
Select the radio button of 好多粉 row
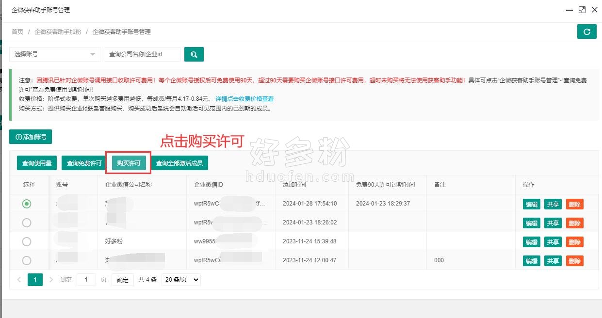(27, 241)
